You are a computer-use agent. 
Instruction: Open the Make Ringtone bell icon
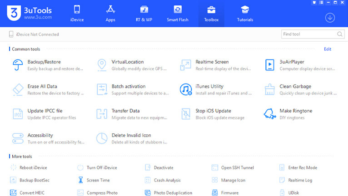(x=270, y=114)
